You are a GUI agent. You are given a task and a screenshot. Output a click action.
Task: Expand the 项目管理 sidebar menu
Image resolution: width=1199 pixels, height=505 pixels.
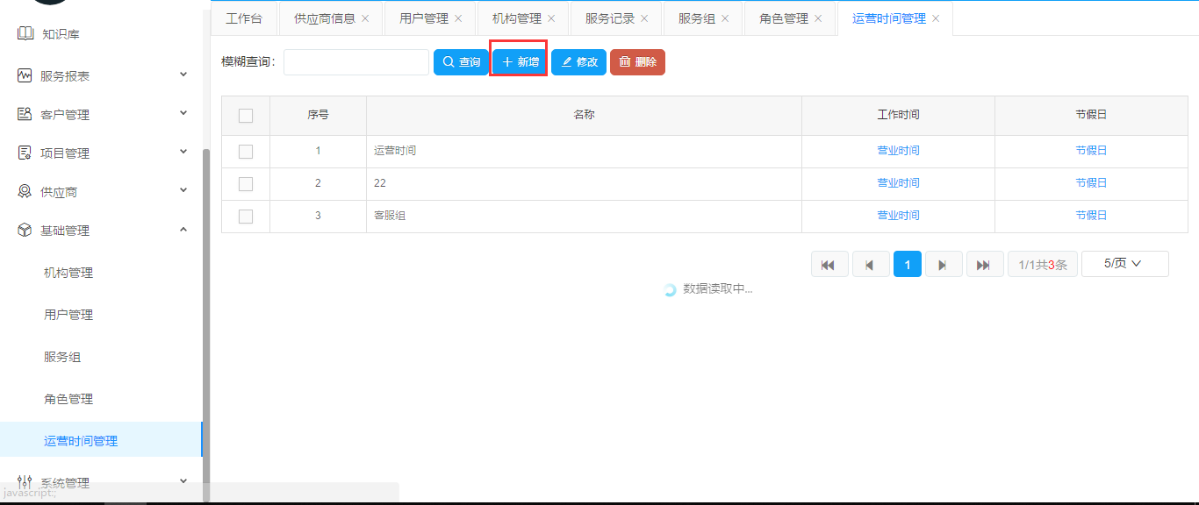tap(183, 153)
